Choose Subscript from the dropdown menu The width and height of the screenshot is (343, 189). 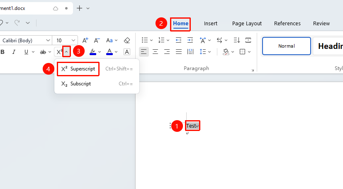[x=97, y=84]
